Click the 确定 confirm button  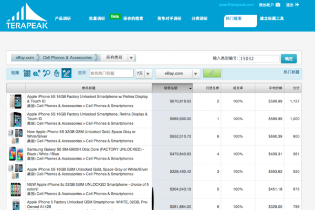289,59
